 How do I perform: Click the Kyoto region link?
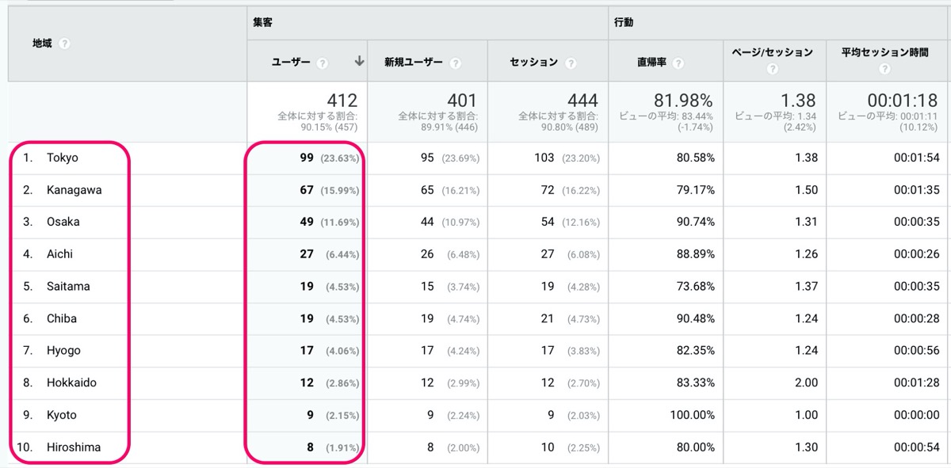pyautogui.click(x=62, y=415)
